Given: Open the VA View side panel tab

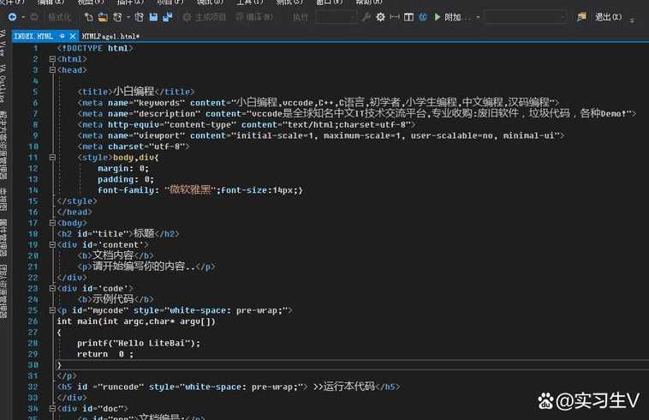Looking at the screenshot, I should (3, 43).
